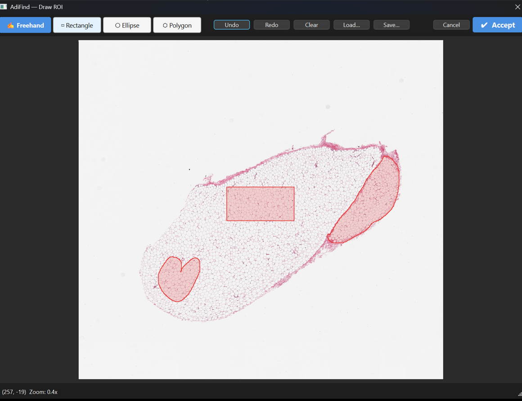Image resolution: width=522 pixels, height=401 pixels.
Task: Save ROIs with the Save... button
Action: [x=391, y=25]
